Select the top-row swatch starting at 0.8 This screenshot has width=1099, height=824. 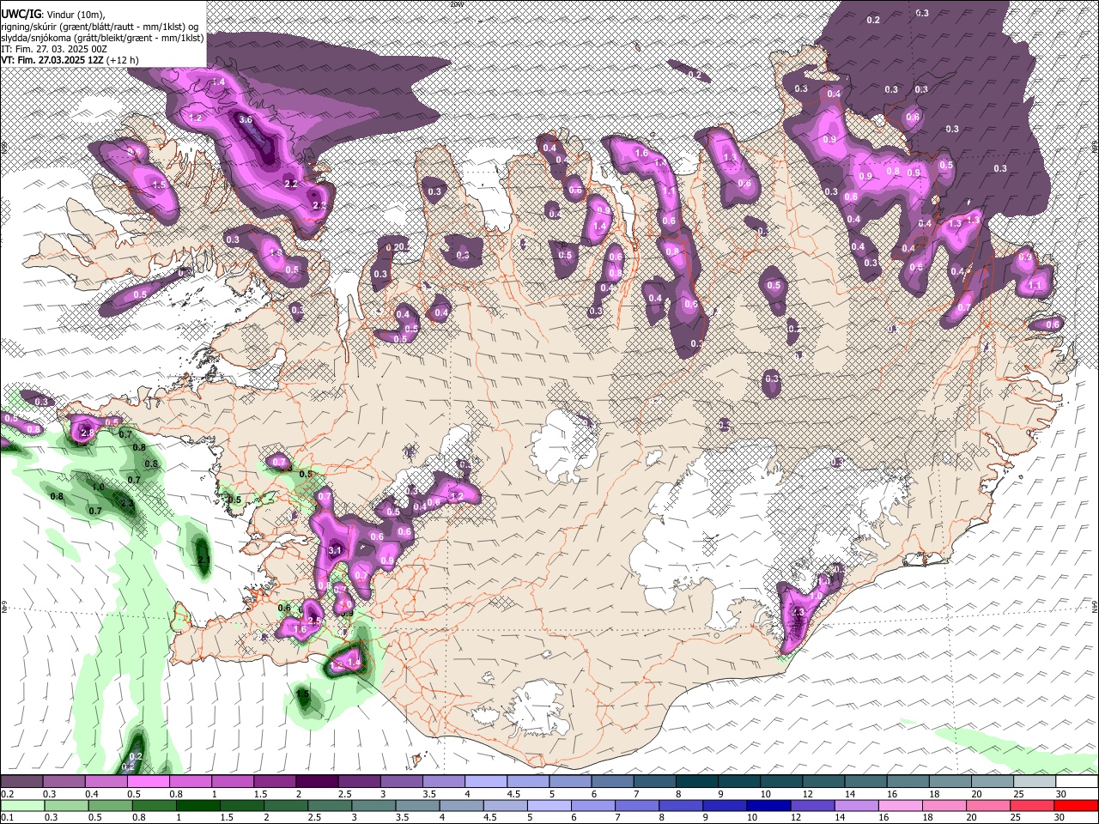(190, 782)
